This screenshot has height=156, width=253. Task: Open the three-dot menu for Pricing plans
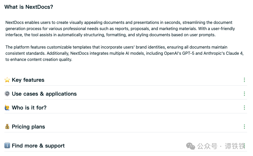pyautogui.click(x=244, y=127)
